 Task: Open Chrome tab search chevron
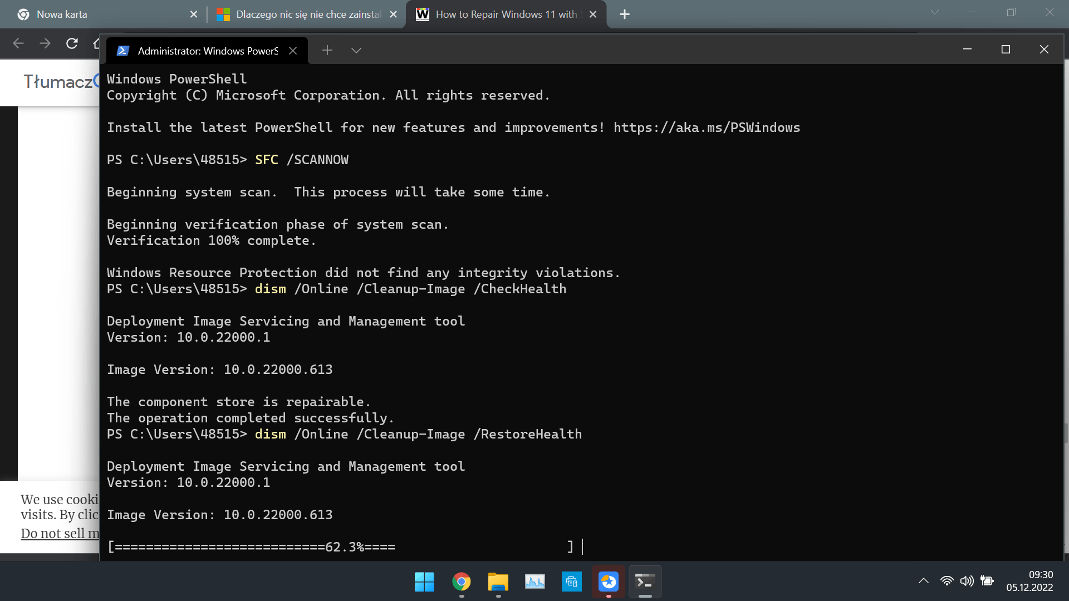[935, 12]
